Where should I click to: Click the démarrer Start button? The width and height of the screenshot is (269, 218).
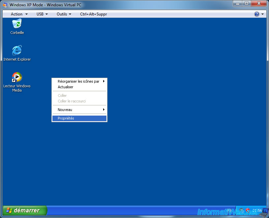click(25, 210)
